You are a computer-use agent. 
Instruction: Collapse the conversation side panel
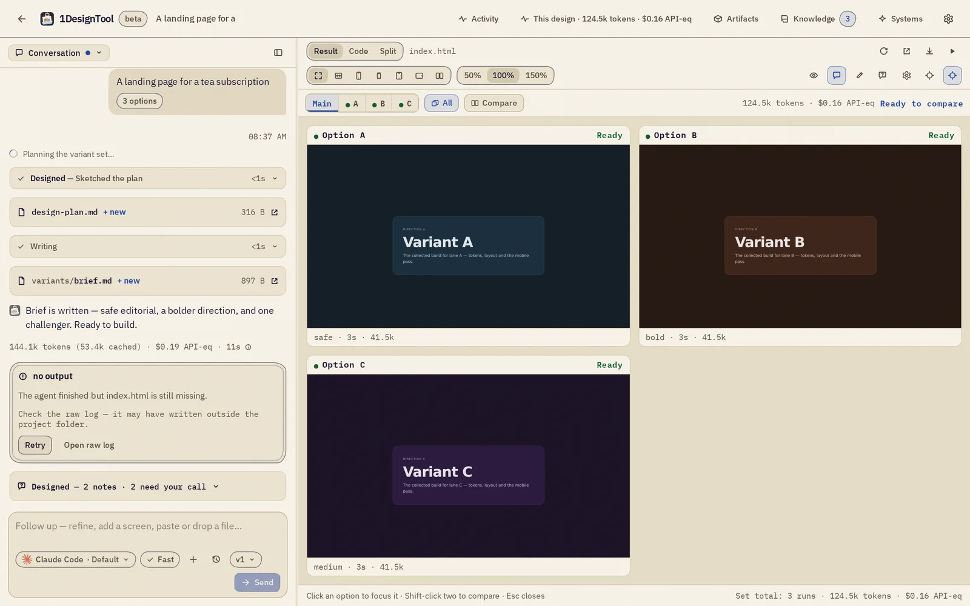(278, 53)
